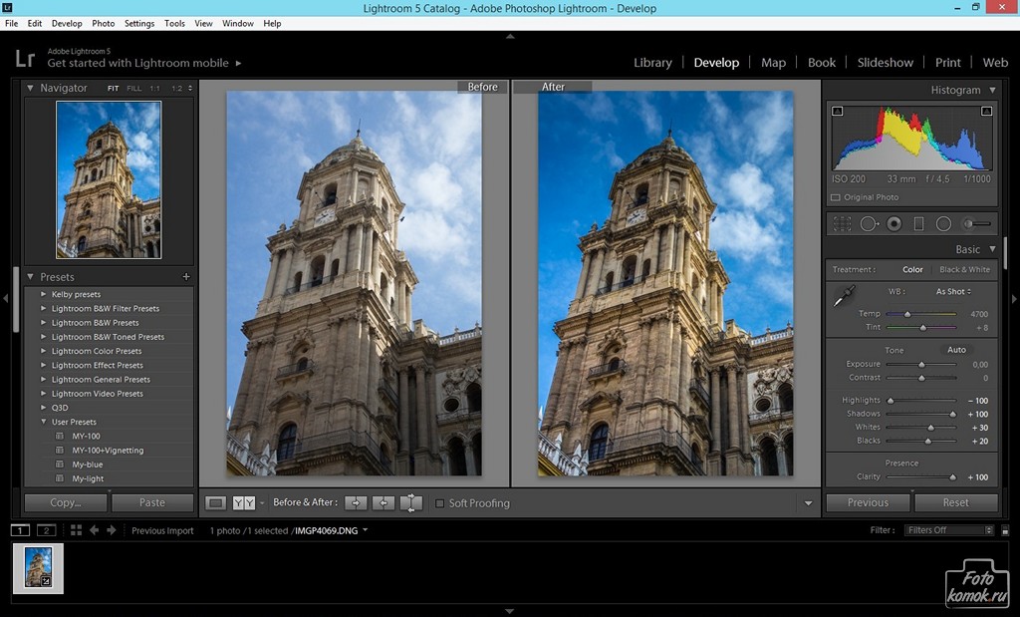Select the Crop Overlay tool
The height and width of the screenshot is (617, 1020).
tap(843, 224)
